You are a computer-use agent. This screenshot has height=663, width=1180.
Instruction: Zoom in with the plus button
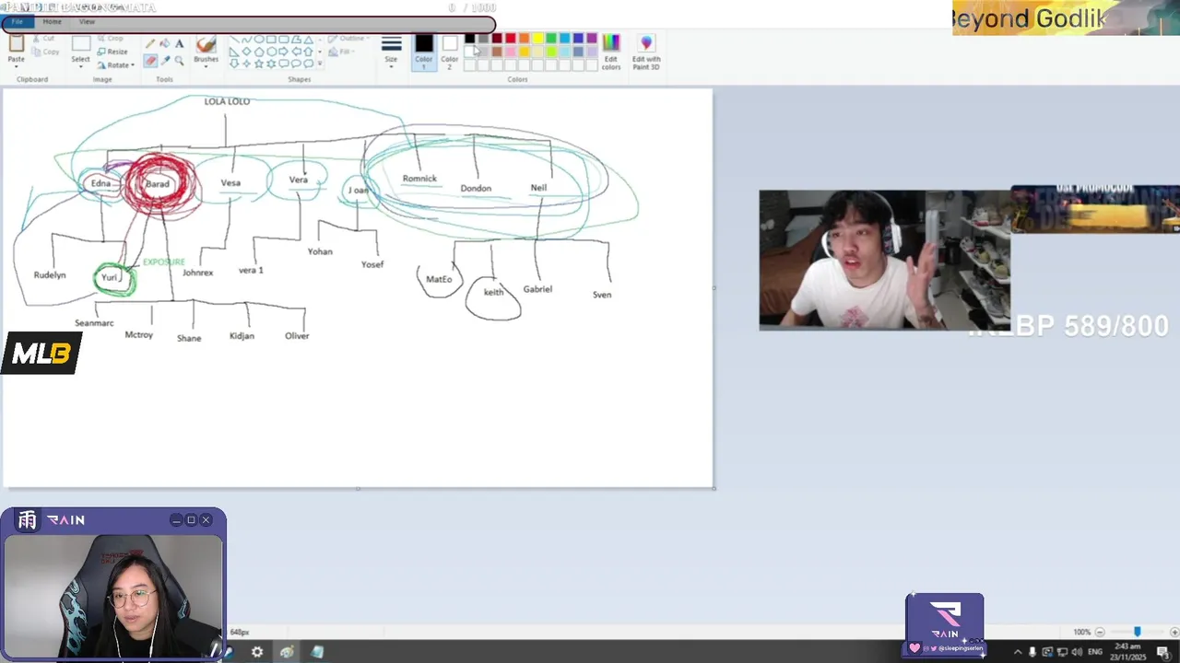(x=1174, y=632)
